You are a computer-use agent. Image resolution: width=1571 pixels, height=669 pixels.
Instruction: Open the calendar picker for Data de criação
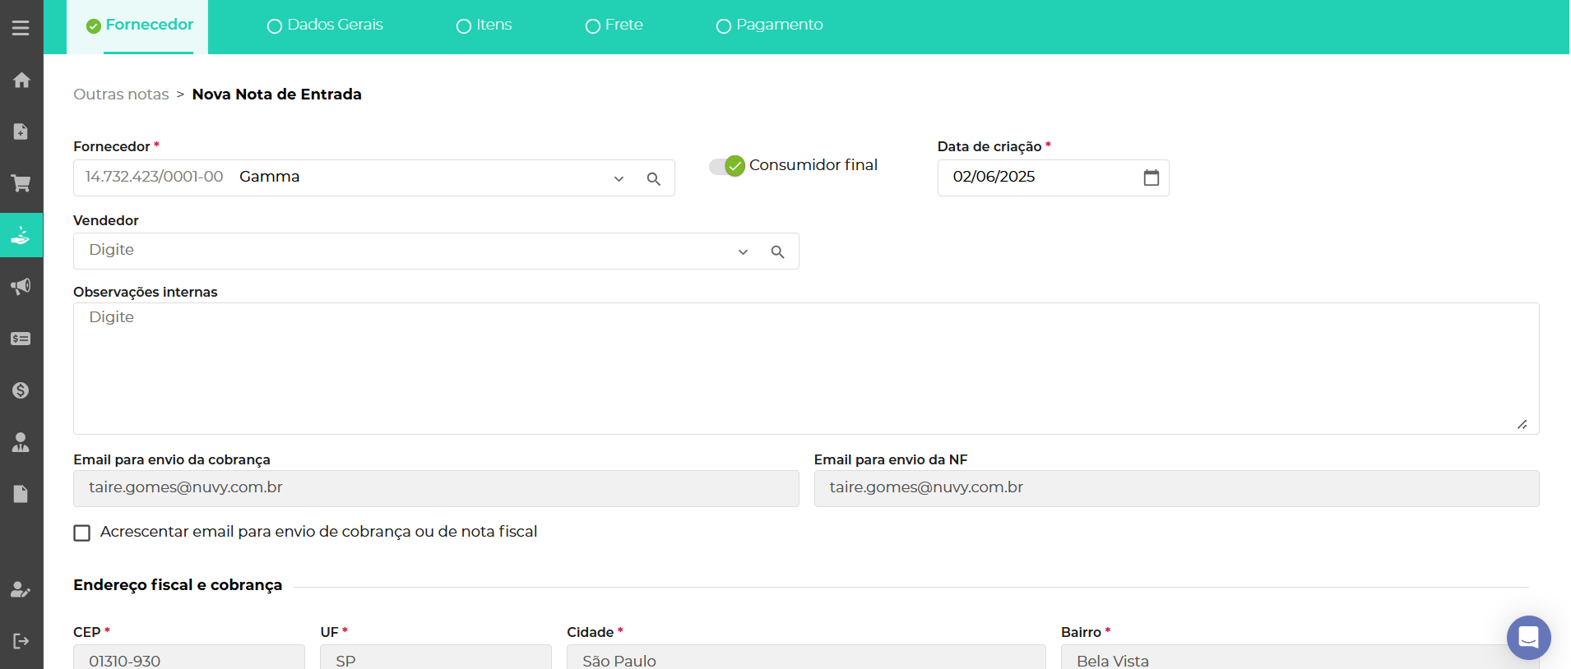tap(1151, 178)
